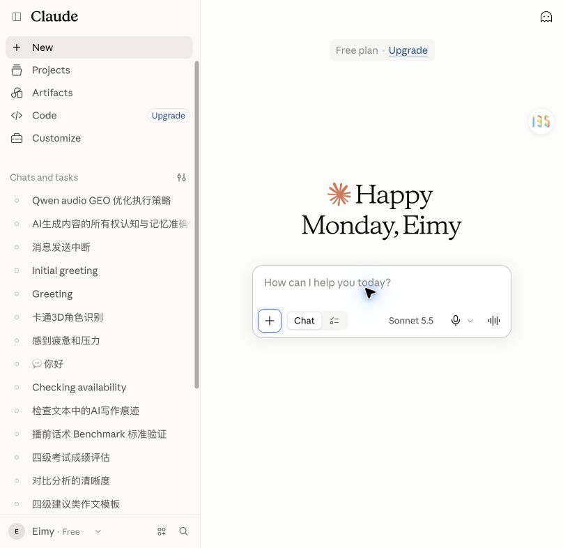Open the '播前话术 Benchmark 标准验证' chat
The height and width of the screenshot is (548, 563).
click(x=99, y=434)
